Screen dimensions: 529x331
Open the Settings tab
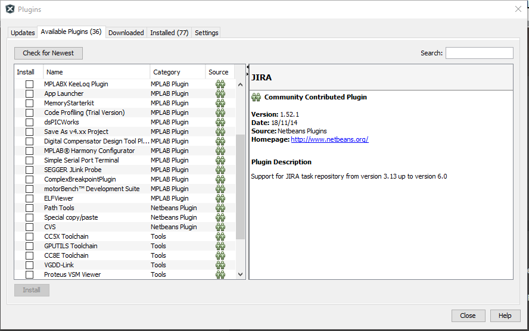[207, 33]
